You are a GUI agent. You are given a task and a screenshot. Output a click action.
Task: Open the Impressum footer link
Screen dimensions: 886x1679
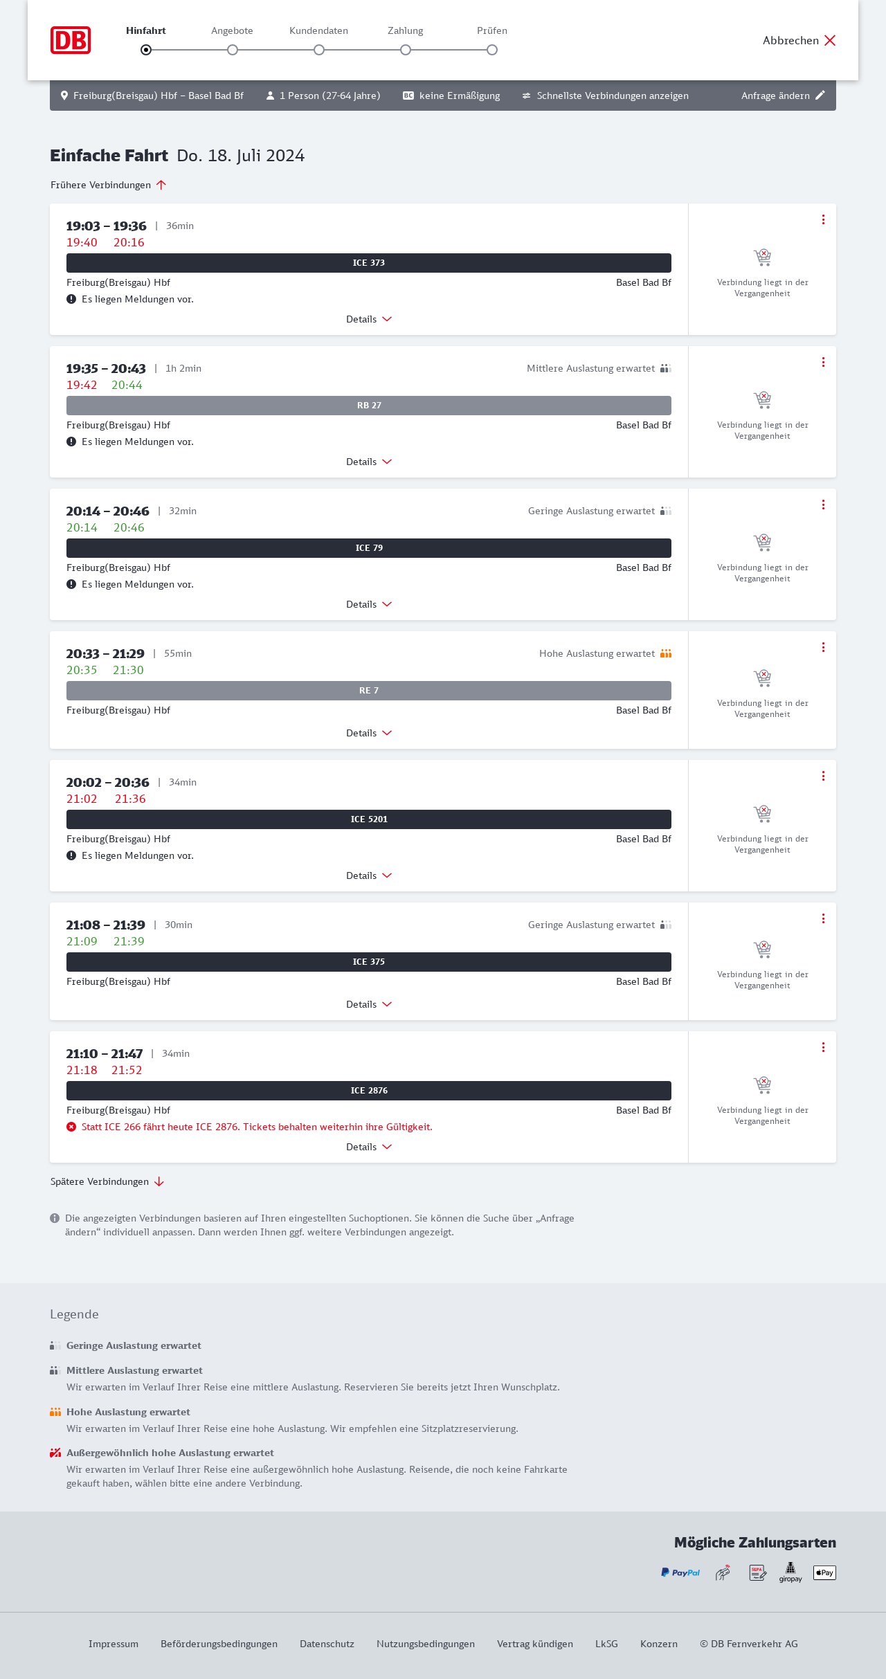pyautogui.click(x=114, y=1644)
